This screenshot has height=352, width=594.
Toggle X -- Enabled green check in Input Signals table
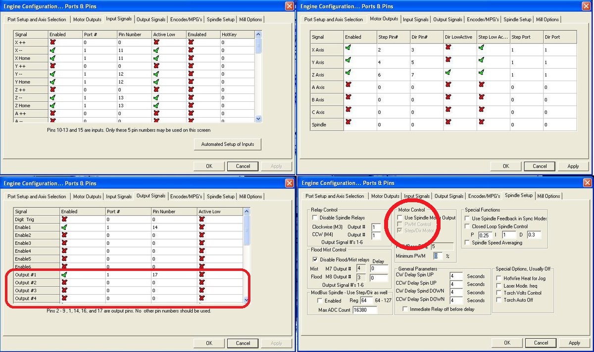[x=52, y=50]
